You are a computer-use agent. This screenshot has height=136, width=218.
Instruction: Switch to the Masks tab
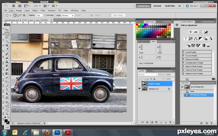coord(199,22)
